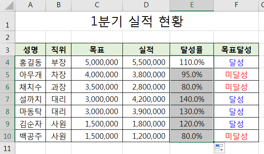Screen dimensions: 264x154
Task: Select row 1 header
Action: [7, 21]
